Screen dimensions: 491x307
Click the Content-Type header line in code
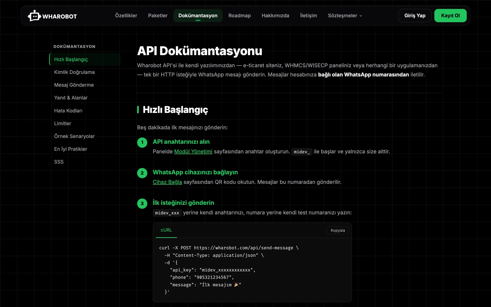[214, 255]
